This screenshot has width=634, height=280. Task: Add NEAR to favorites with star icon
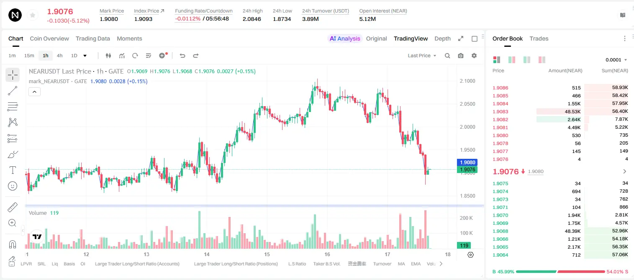point(33,15)
